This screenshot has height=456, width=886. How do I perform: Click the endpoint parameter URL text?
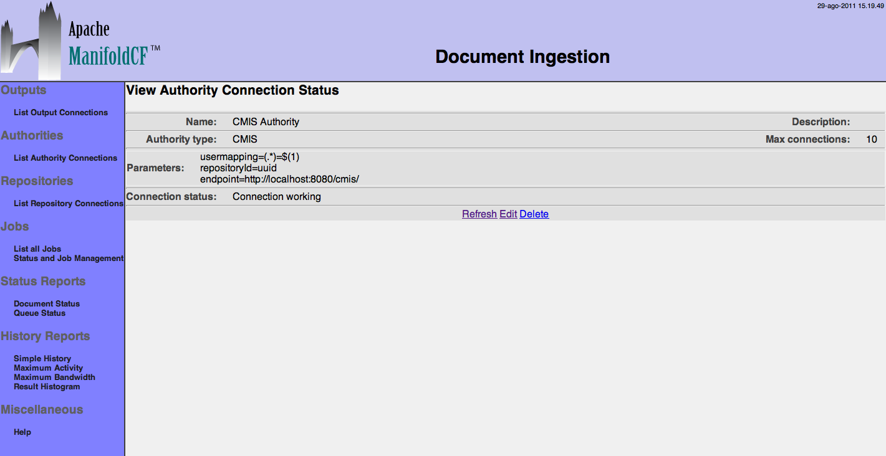(x=279, y=179)
